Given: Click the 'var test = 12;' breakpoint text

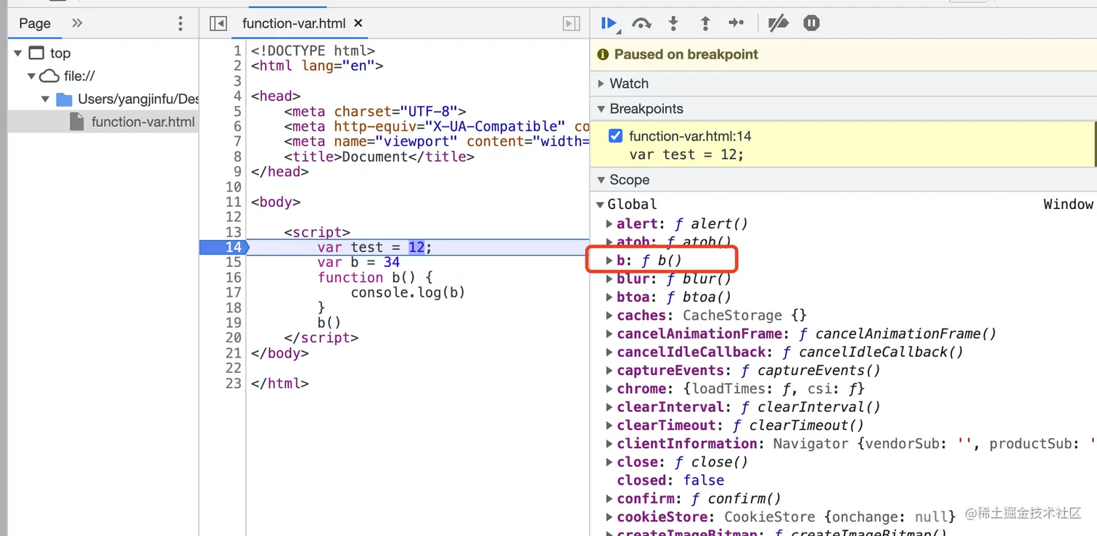Looking at the screenshot, I should click(686, 154).
